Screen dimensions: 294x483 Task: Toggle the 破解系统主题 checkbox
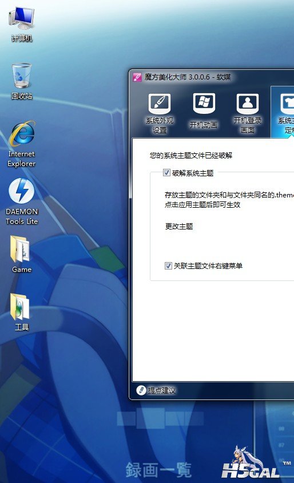coord(166,172)
